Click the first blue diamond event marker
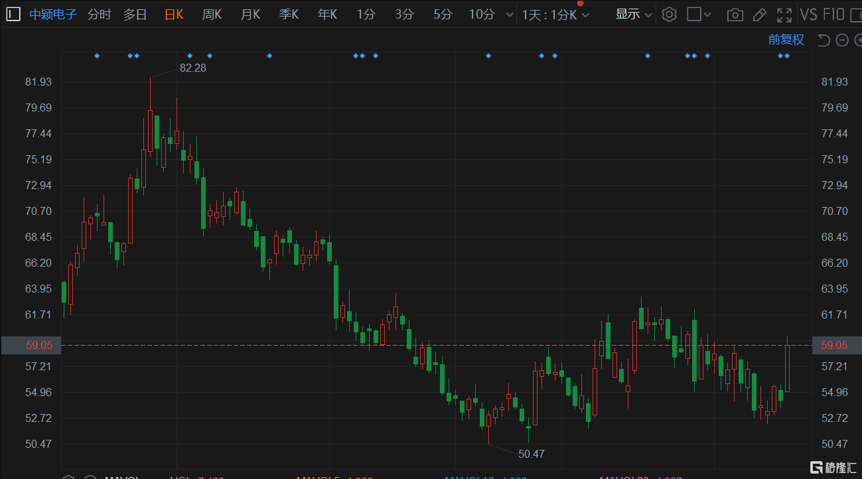 tap(97, 56)
